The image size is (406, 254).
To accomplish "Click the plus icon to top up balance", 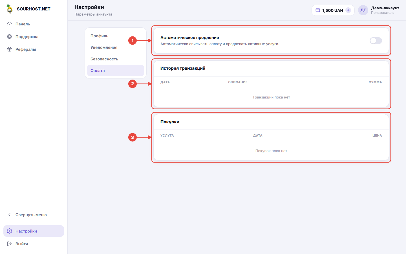I will [x=348, y=10].
